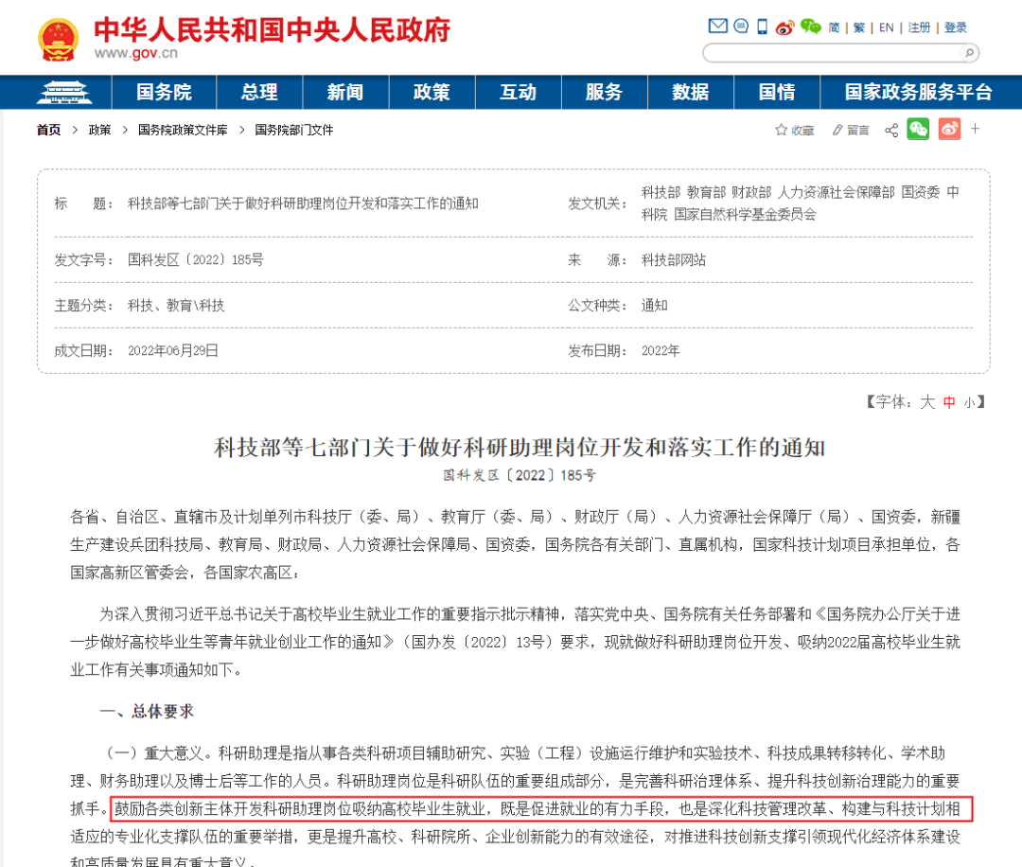The image size is (1022, 867).
Task: Click the share network icon near 留言
Action: click(x=890, y=130)
